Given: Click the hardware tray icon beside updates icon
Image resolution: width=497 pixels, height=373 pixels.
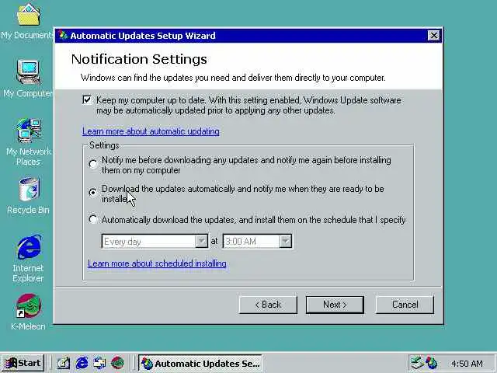Looking at the screenshot, I should point(416,363).
